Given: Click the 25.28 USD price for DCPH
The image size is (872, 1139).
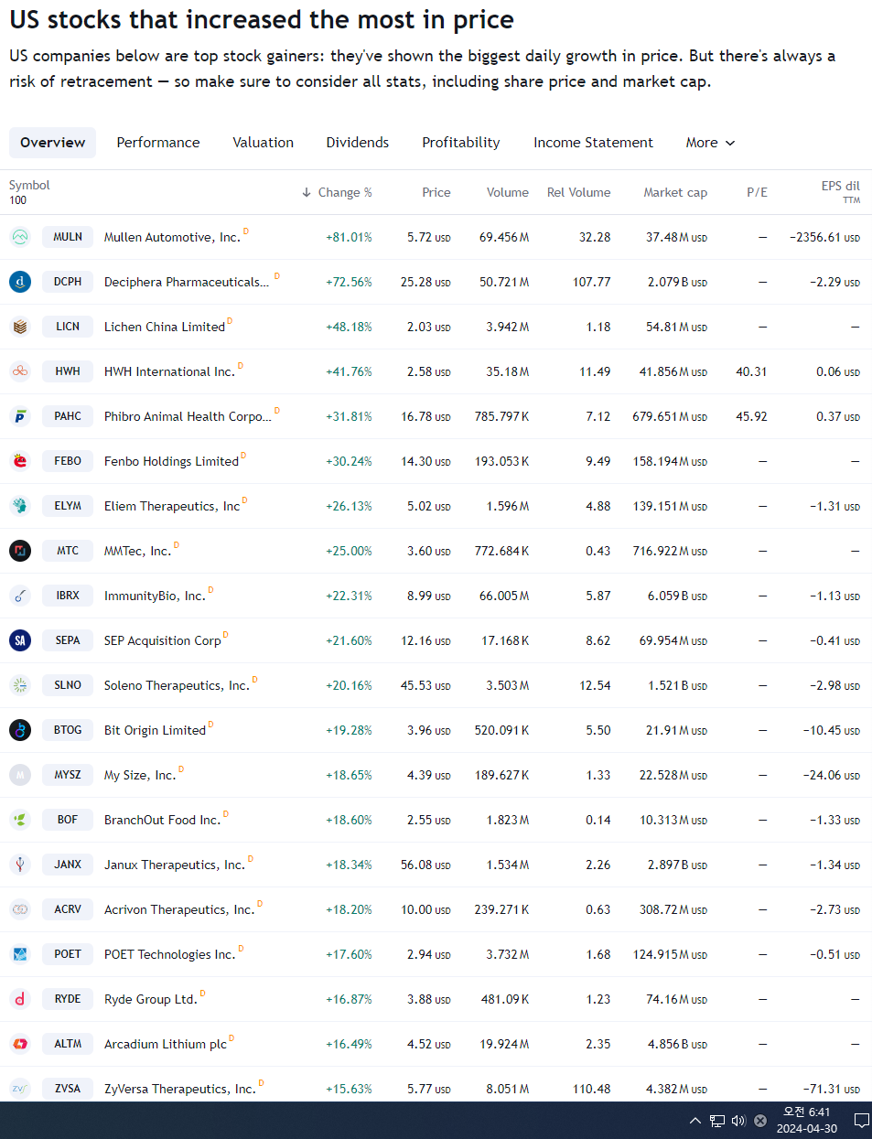Looking at the screenshot, I should (x=425, y=282).
